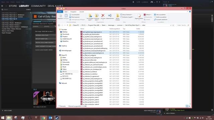Switch to the Freigeben ribbon tab
Screen dimensions: 214x120
tap(73, 12)
